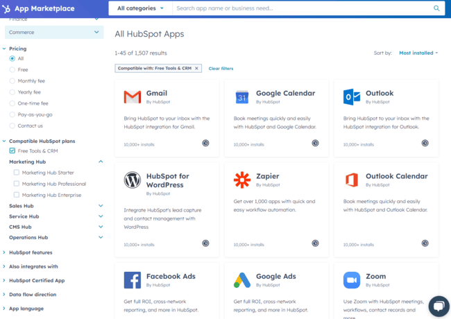Open the chat widget bubble
Screen dimensions: 451x319
tap(439, 307)
